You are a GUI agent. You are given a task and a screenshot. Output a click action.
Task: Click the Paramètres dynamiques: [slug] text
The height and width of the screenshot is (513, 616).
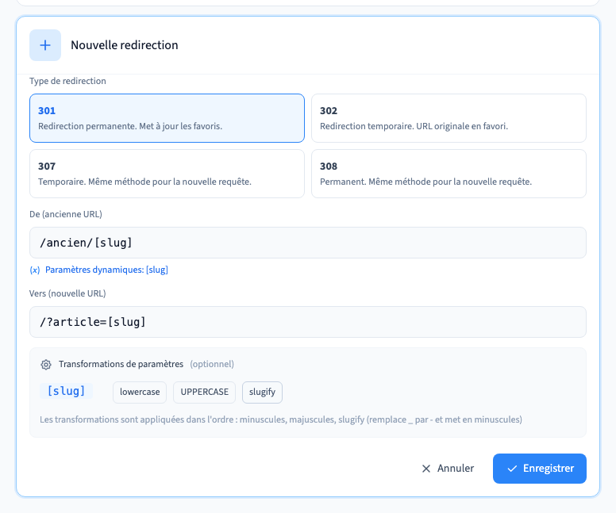coord(106,270)
